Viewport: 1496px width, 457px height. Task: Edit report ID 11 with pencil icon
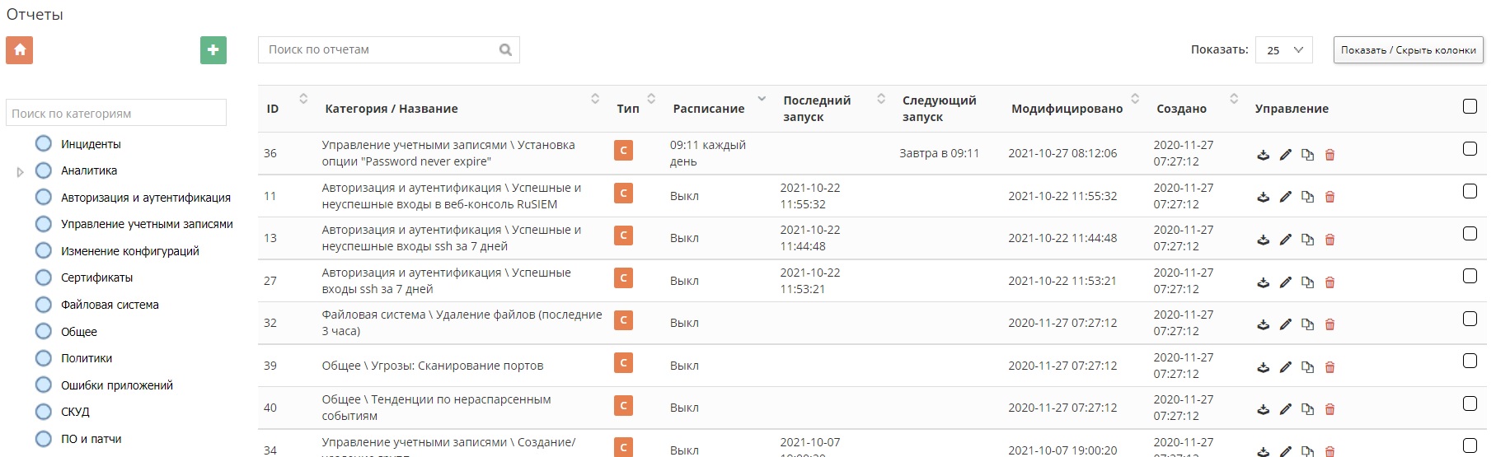tap(1285, 197)
